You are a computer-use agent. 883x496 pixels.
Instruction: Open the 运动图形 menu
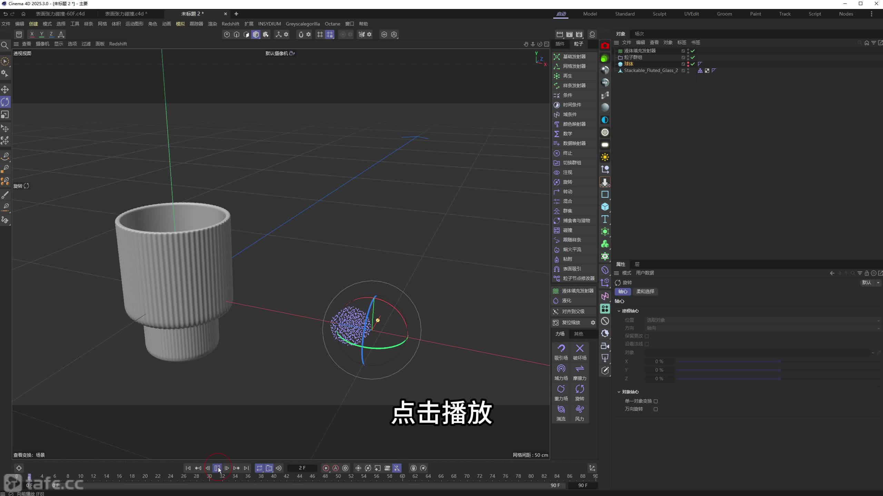click(134, 24)
